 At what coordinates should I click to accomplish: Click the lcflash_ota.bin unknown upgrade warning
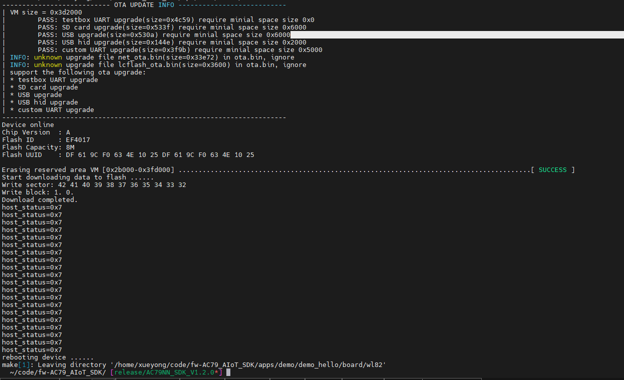click(x=158, y=65)
